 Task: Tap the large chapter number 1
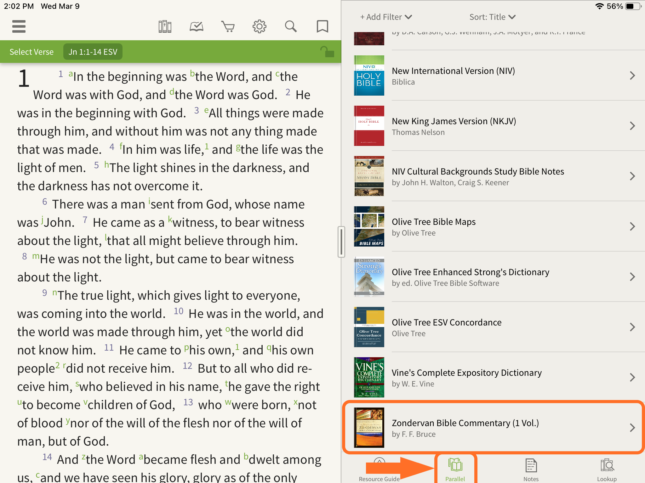[24, 79]
